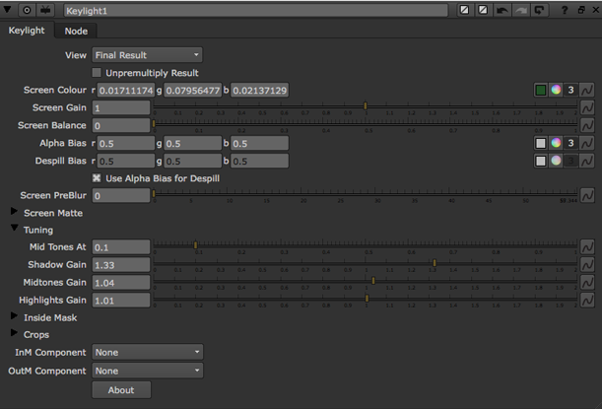This screenshot has height=409, width=602.
Task: Click the Screen Balance slider handle
Action: pyautogui.click(x=154, y=123)
